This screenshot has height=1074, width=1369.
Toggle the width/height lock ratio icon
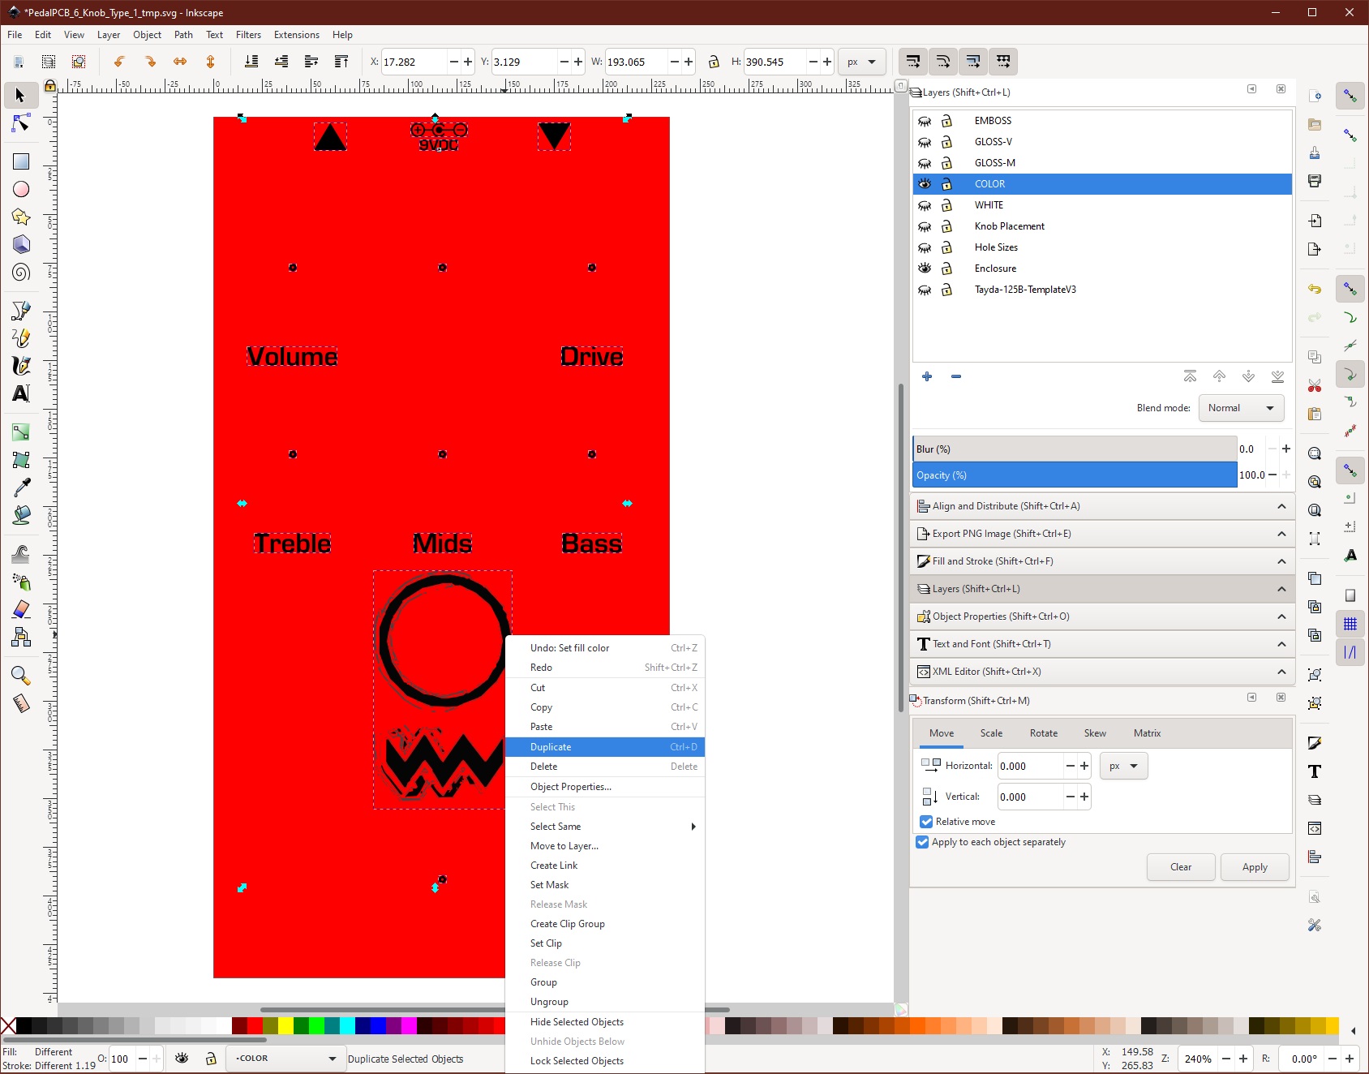pos(714,62)
